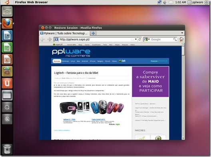Click Leia a notícia completa link

(x=62, y=130)
